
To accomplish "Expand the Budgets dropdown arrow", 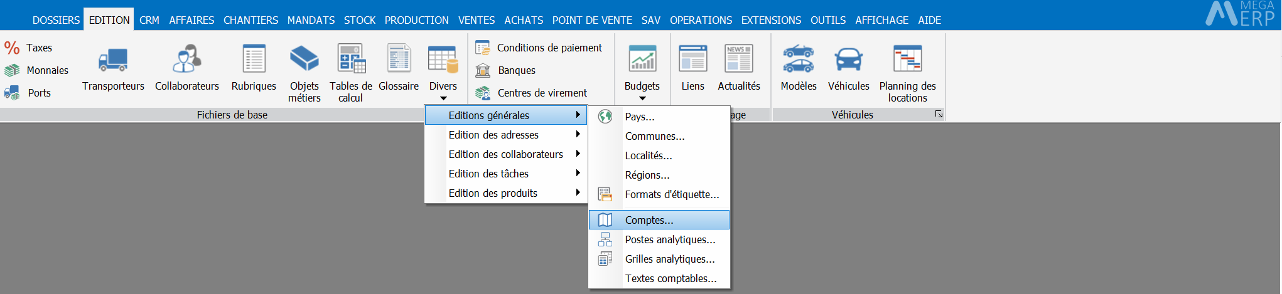I will coord(642,98).
